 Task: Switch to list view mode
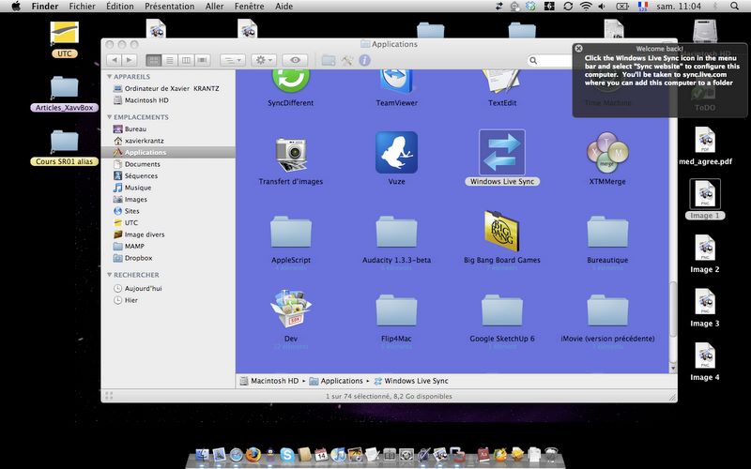(170, 60)
